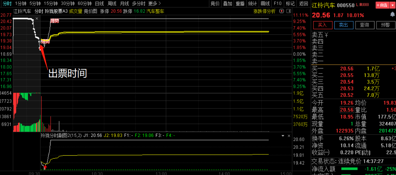Expand the 更多 timeframe menu
The width and height of the screenshot is (396, 175).
(x=155, y=4)
